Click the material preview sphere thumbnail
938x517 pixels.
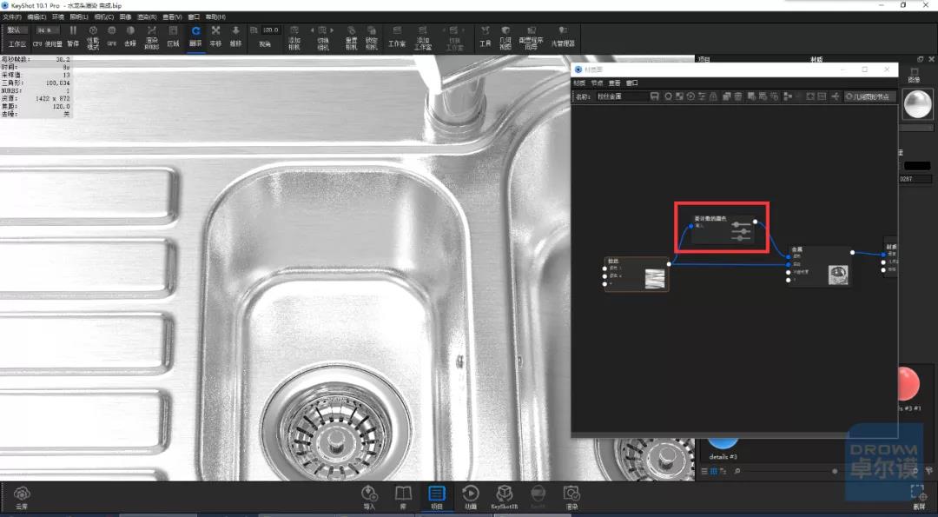[918, 105]
